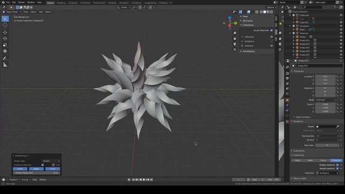345x194 pixels.
Task: Select the Measure tool
Action: 5,65
